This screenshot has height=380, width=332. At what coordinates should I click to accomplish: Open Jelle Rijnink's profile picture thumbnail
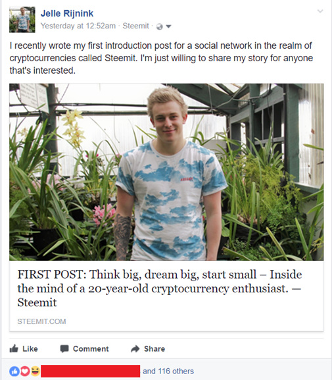[x=22, y=20]
